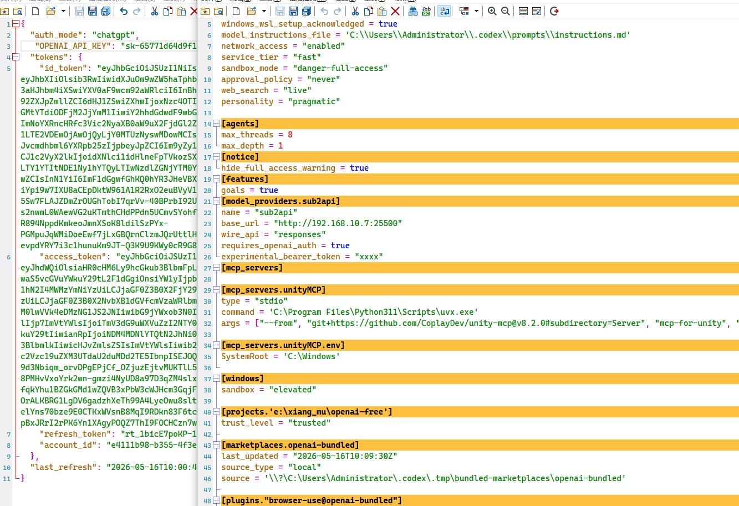The image size is (739, 506).
Task: Click the lined-page view icon beside zoom out
Action: (523, 11)
